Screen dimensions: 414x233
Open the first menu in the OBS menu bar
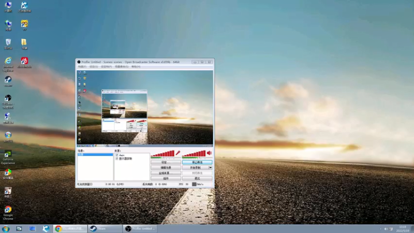pos(82,67)
